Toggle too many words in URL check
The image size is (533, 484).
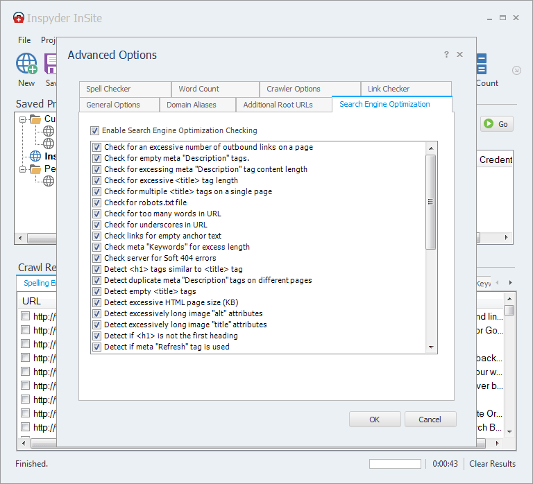(97, 214)
